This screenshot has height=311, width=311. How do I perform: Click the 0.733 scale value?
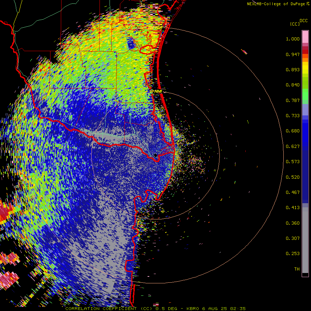click(x=293, y=116)
